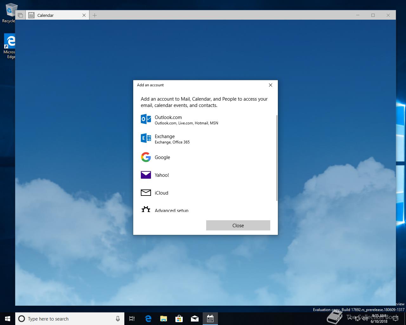406x325 pixels.
Task: Click the Outlook.com label text
Action: coord(168,117)
